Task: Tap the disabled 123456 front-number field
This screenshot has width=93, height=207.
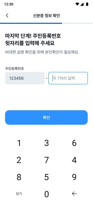Action: [25, 78]
